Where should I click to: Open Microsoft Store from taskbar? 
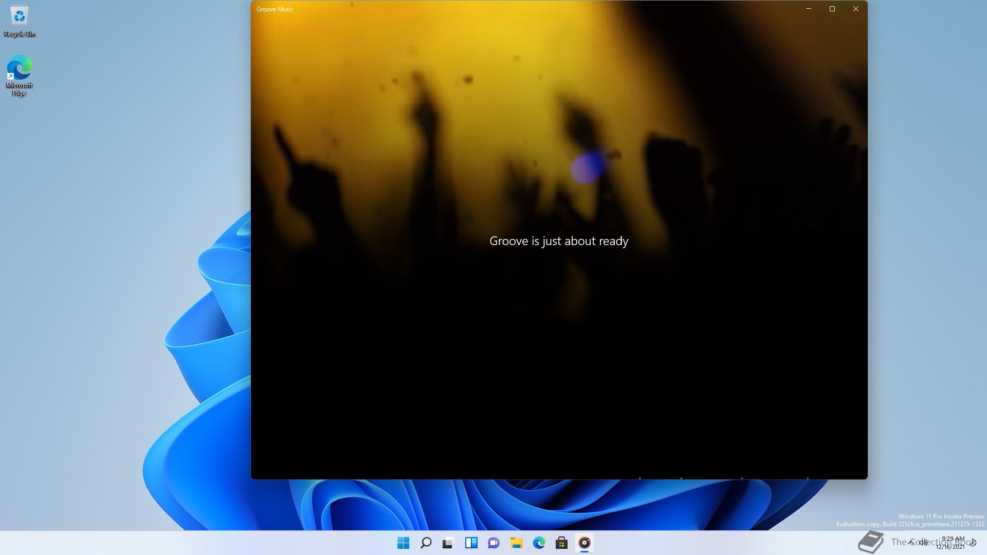[x=561, y=543]
